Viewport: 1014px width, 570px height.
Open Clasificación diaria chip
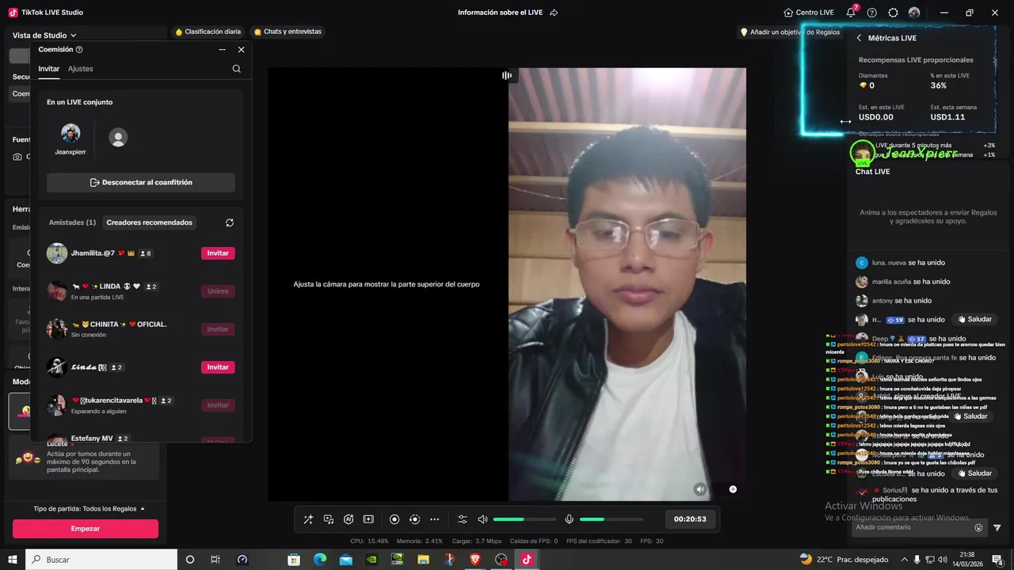click(208, 32)
